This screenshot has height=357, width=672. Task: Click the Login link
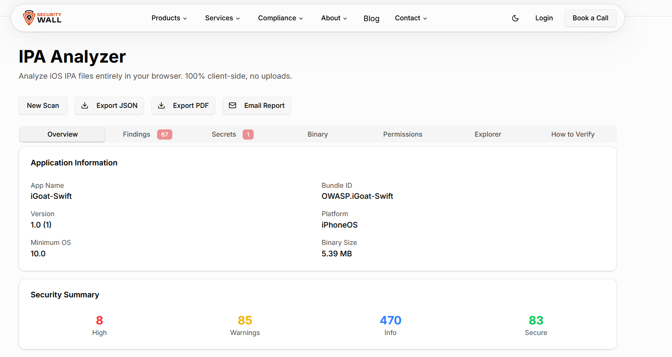pos(544,18)
